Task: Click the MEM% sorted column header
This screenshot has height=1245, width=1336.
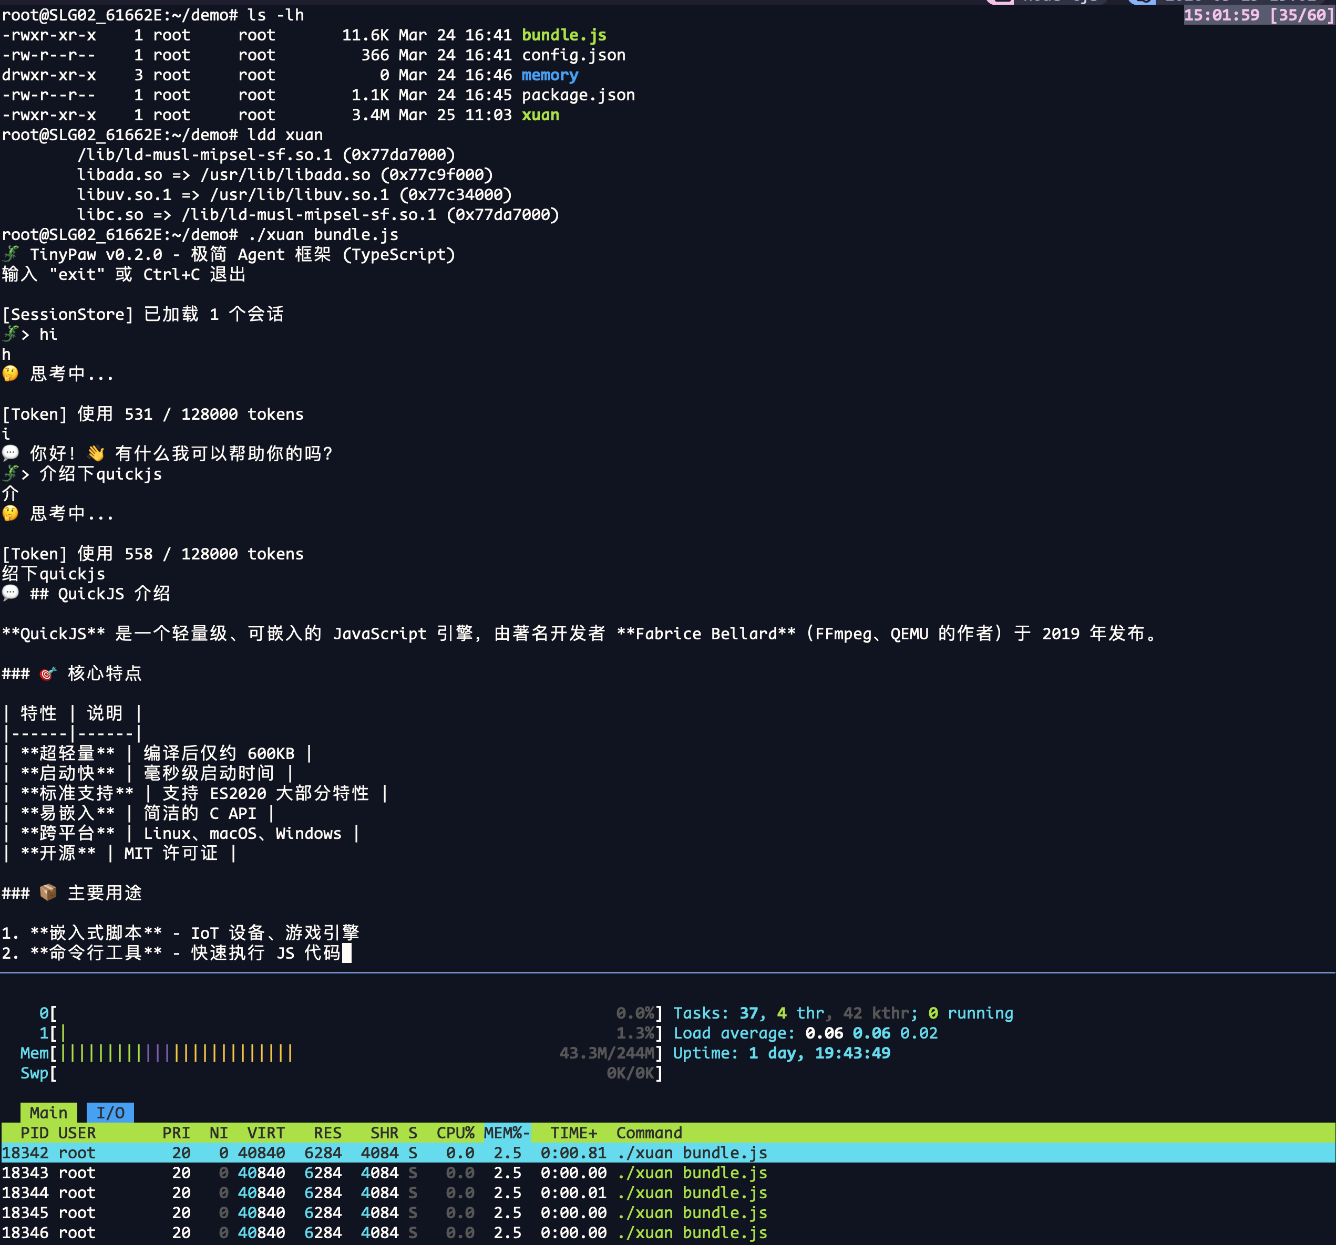Action: coord(507,1133)
